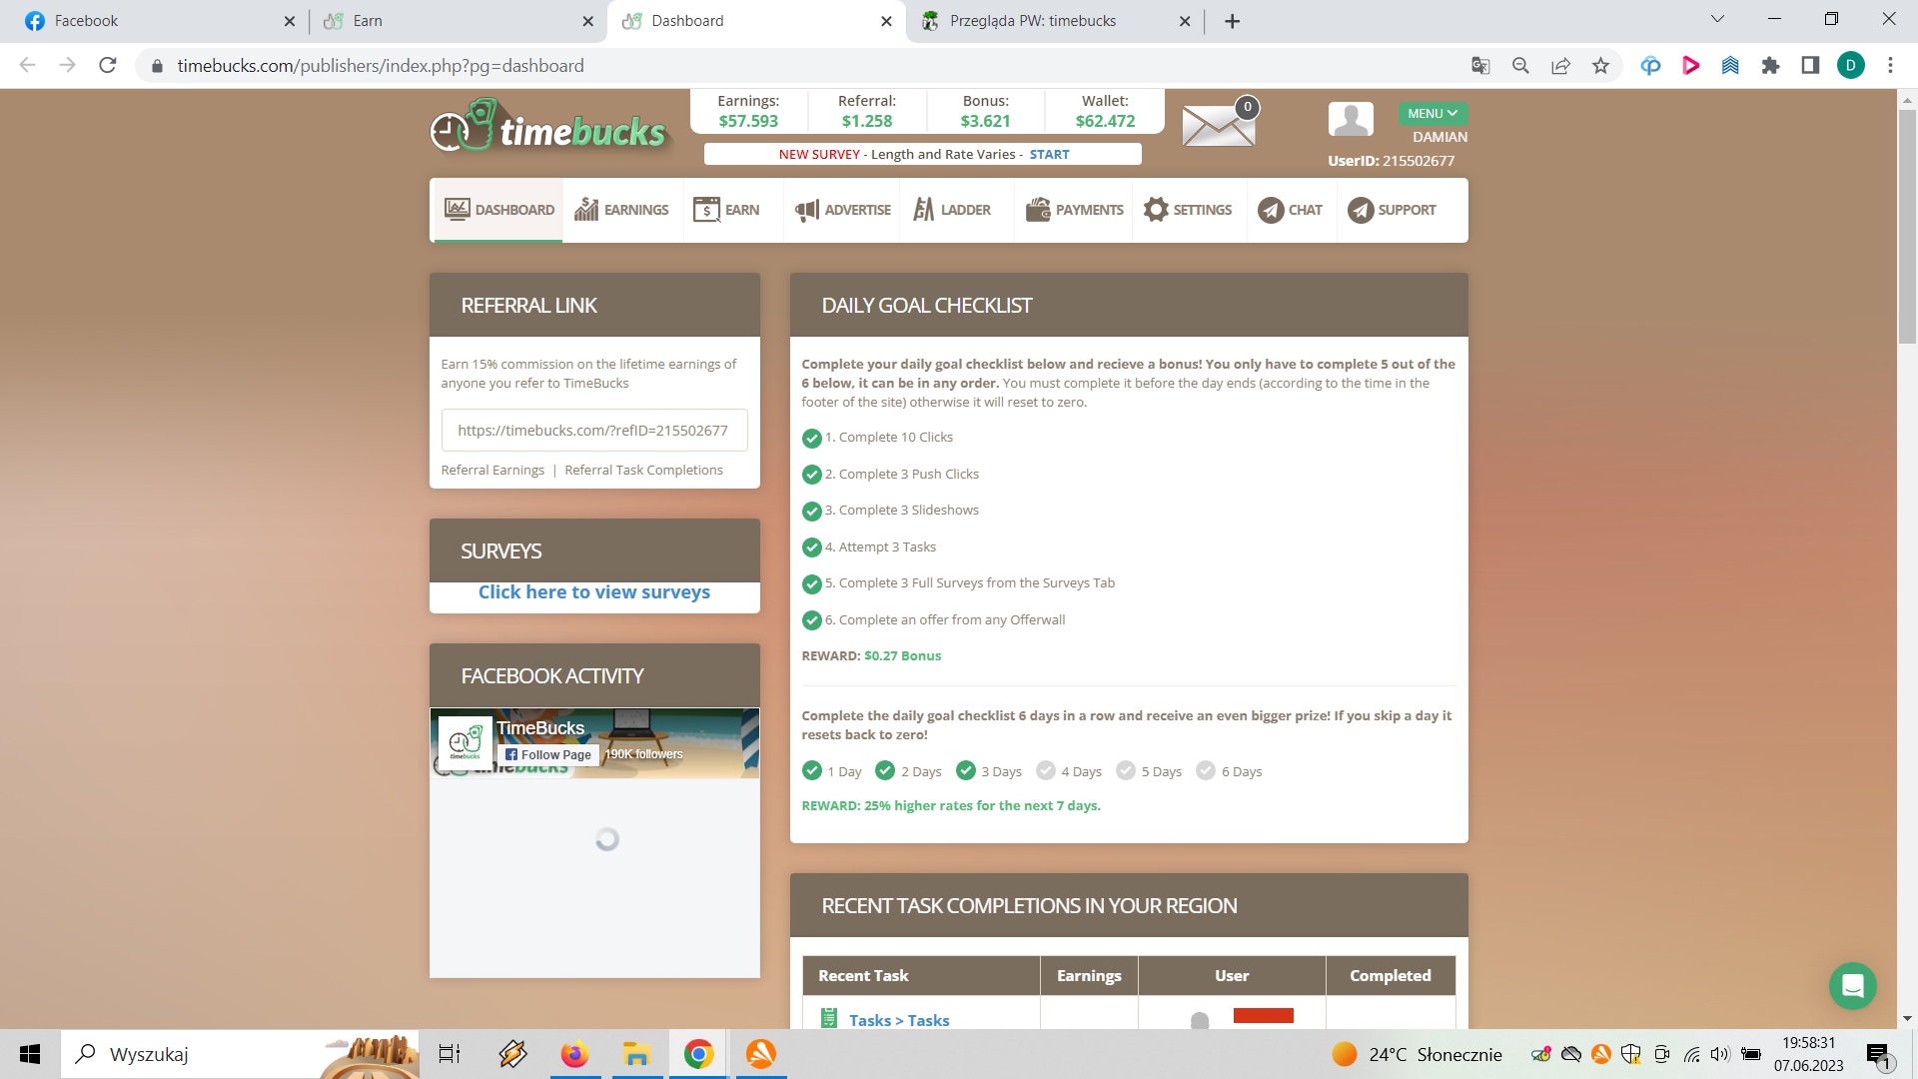Screen dimensions: 1918x1079
Task: Click the checkmark for Complete 3 Slideshows
Action: point(811,511)
